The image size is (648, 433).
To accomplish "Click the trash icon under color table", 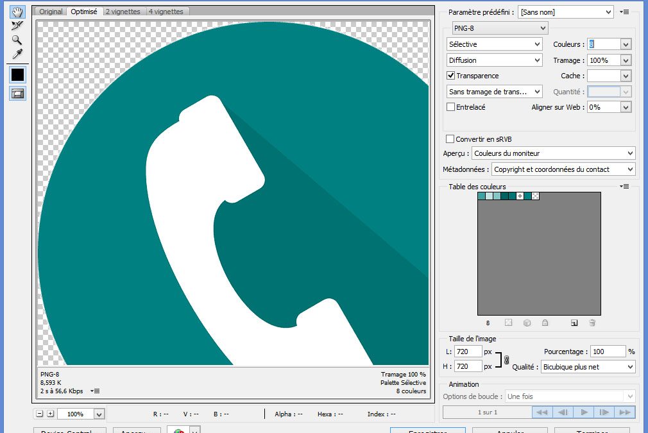I will click(592, 323).
